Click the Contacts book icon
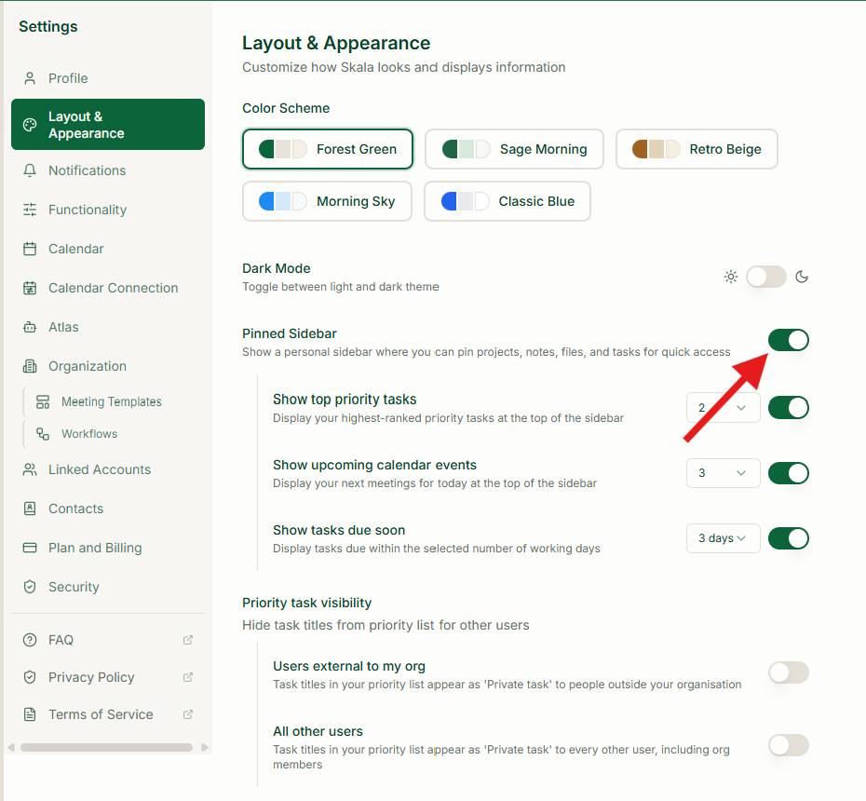This screenshot has width=866, height=801. [x=30, y=509]
